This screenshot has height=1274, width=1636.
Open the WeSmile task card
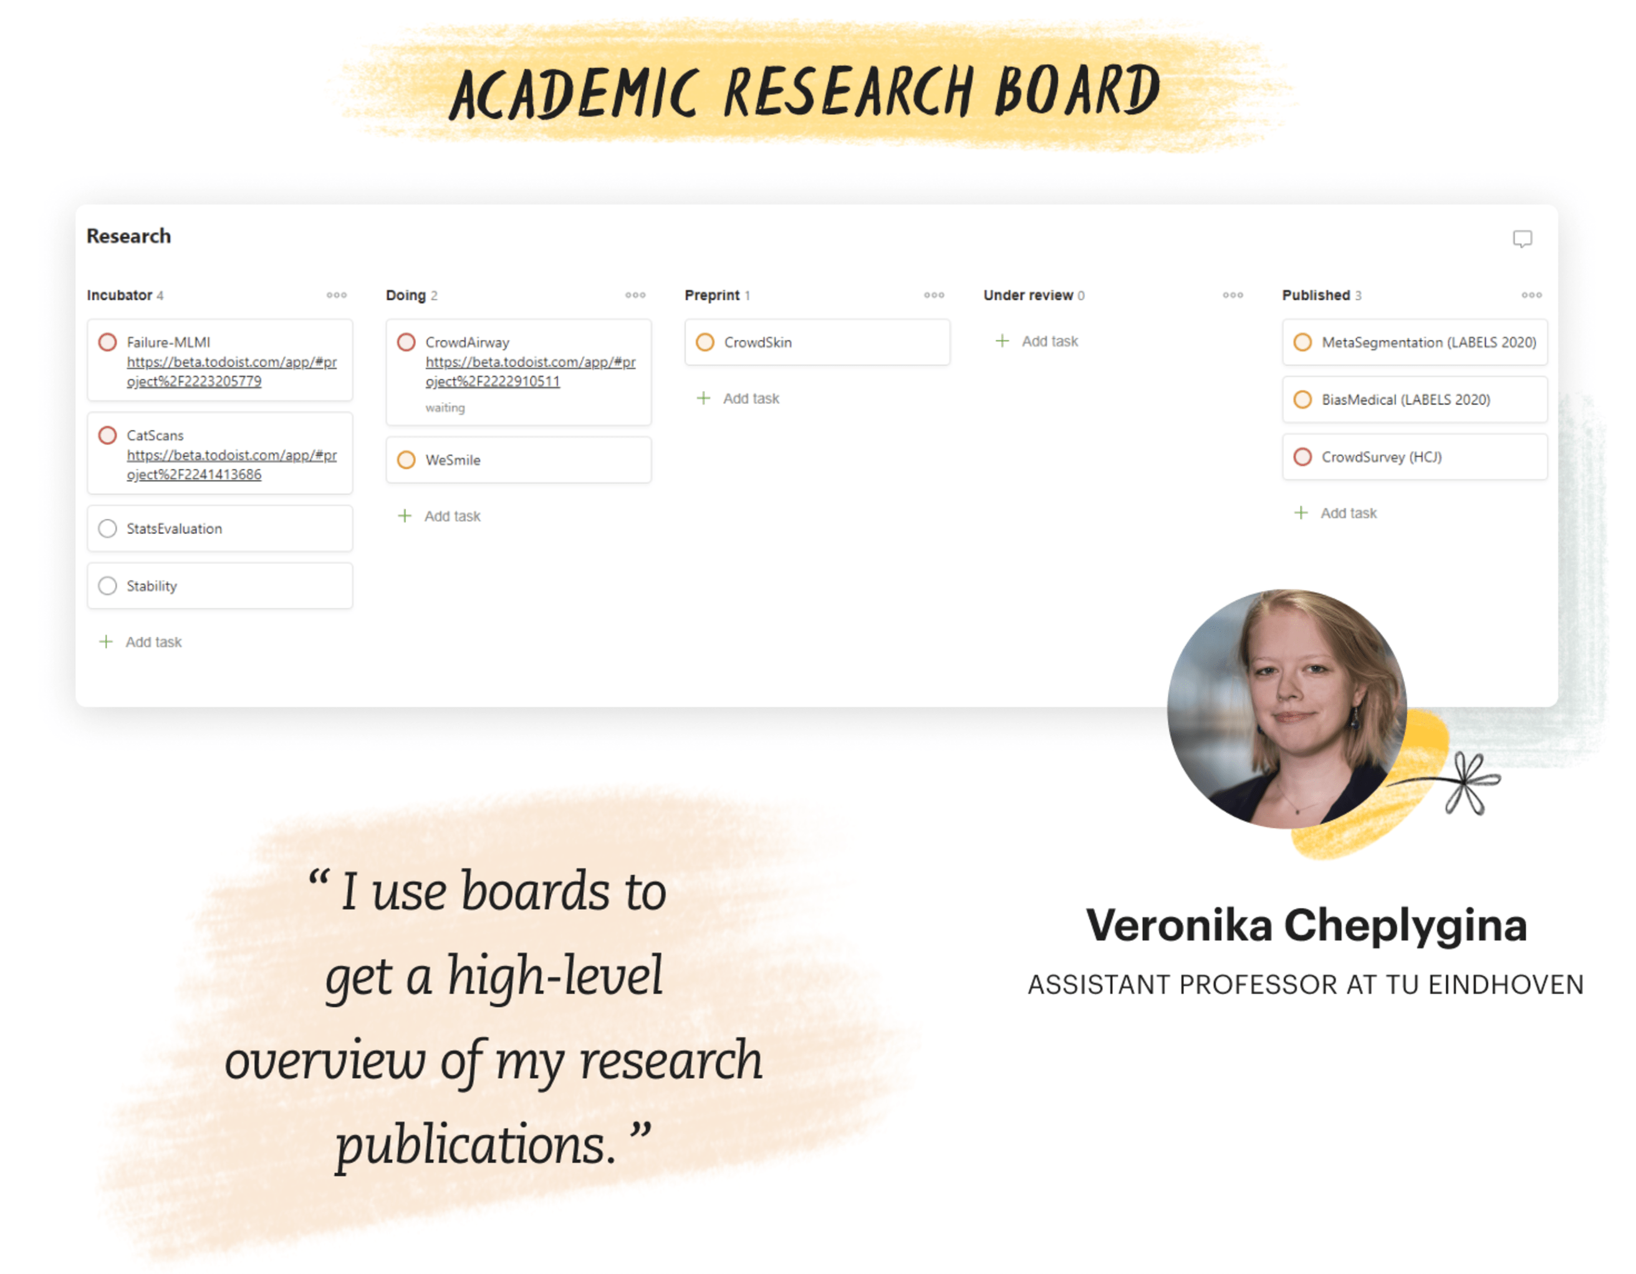[x=518, y=460]
